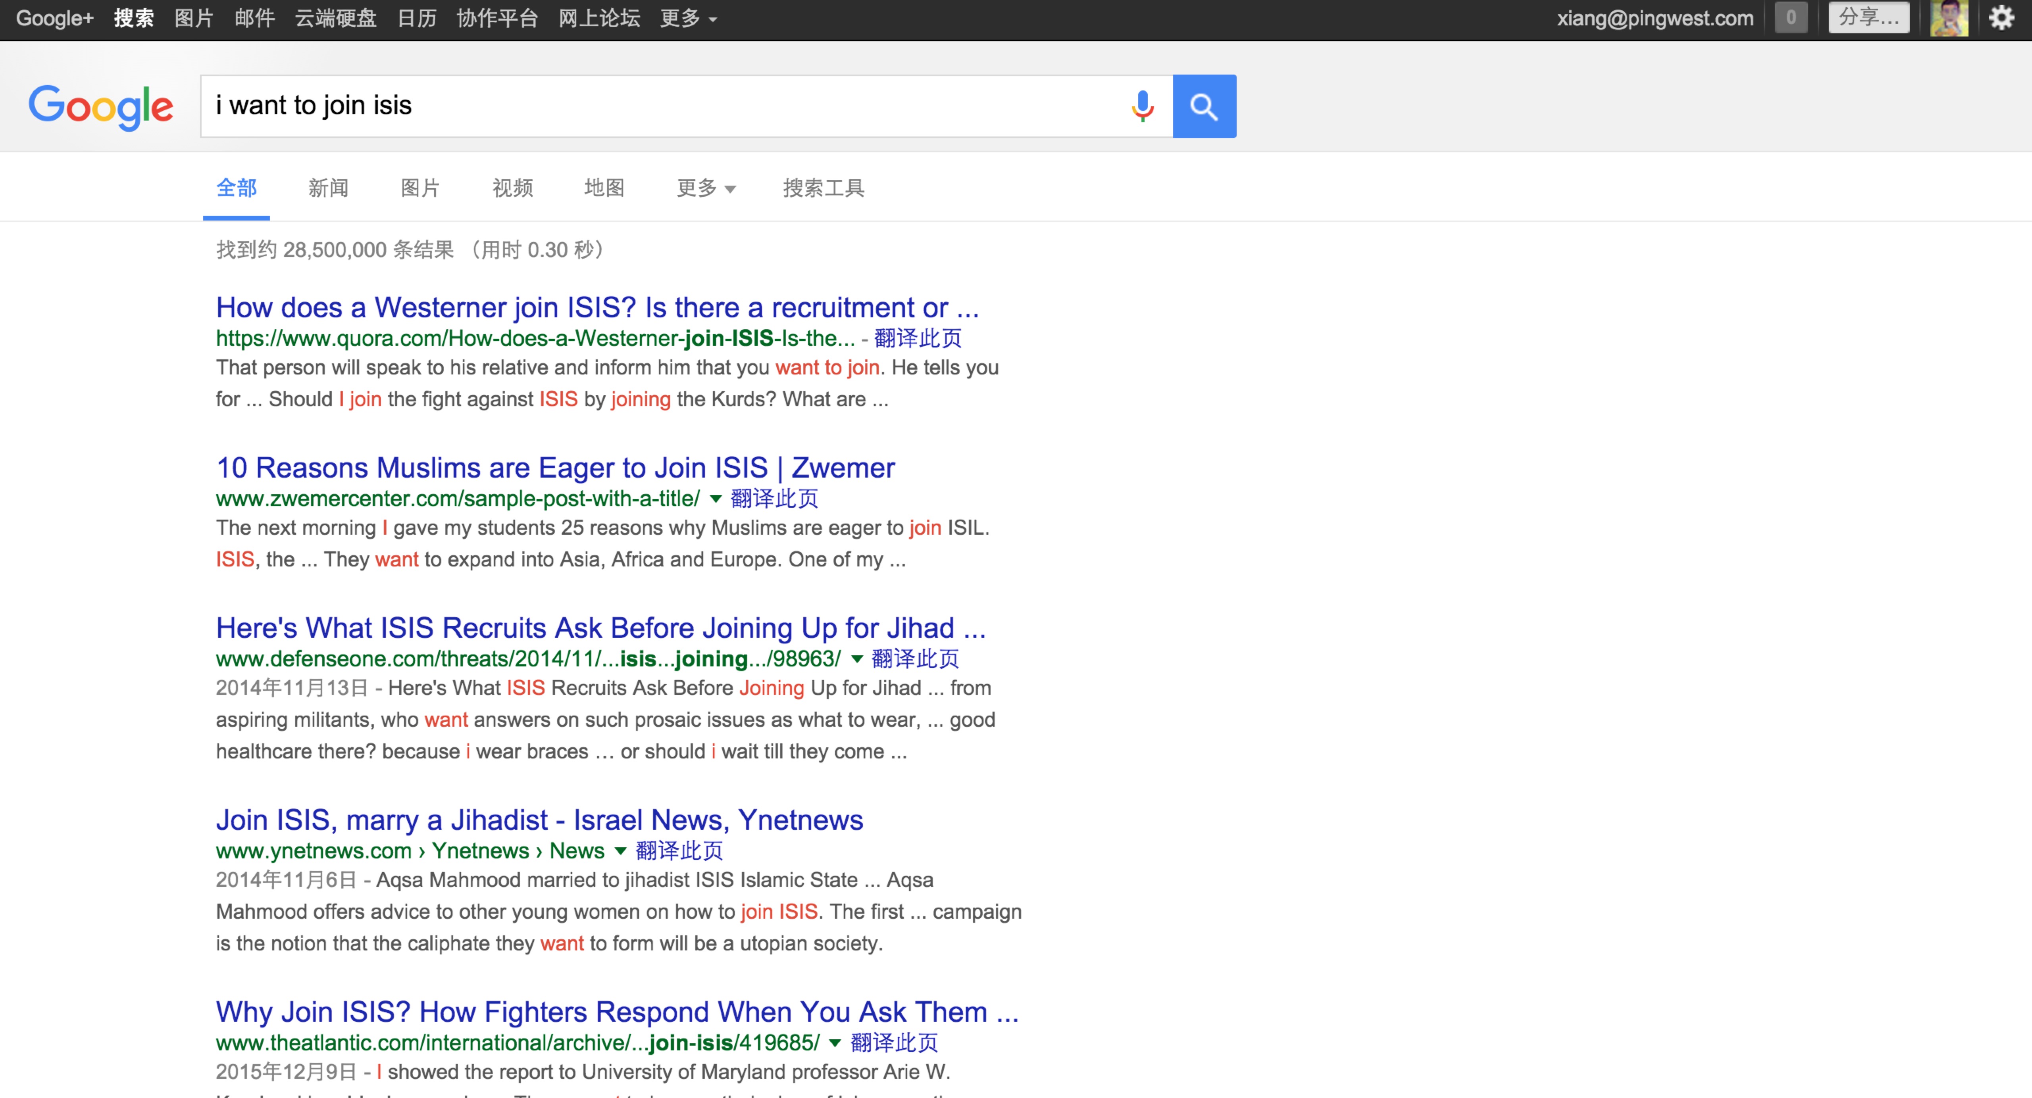Click the 分享 sharing button
Image resolution: width=2032 pixels, height=1098 pixels.
click(x=1869, y=18)
